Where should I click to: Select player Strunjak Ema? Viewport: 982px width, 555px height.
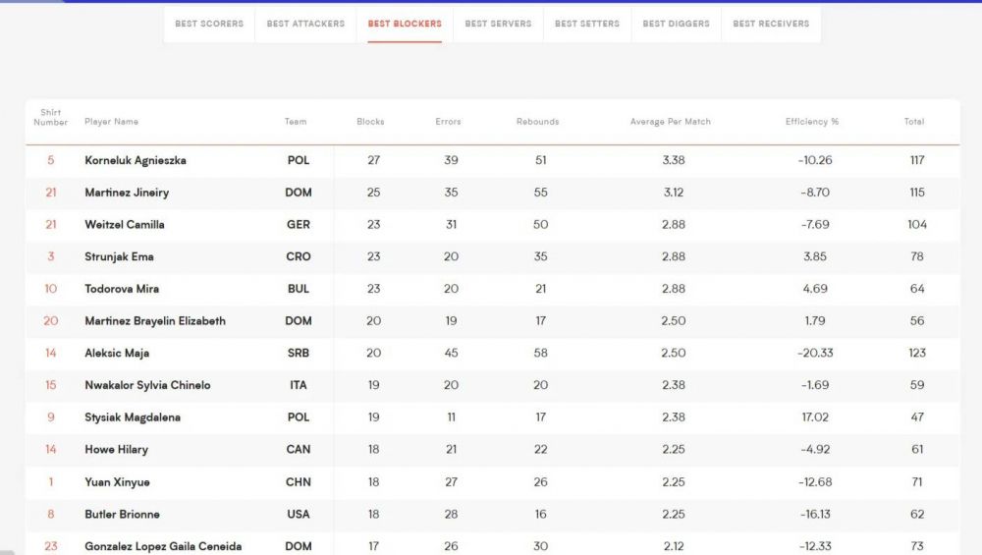pyautogui.click(x=119, y=256)
